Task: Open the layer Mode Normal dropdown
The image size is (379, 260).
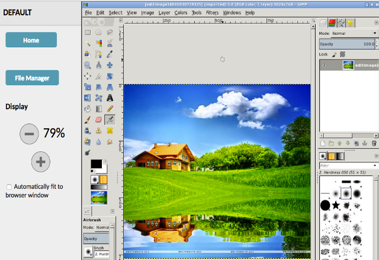Action: pyautogui.click(x=354, y=33)
